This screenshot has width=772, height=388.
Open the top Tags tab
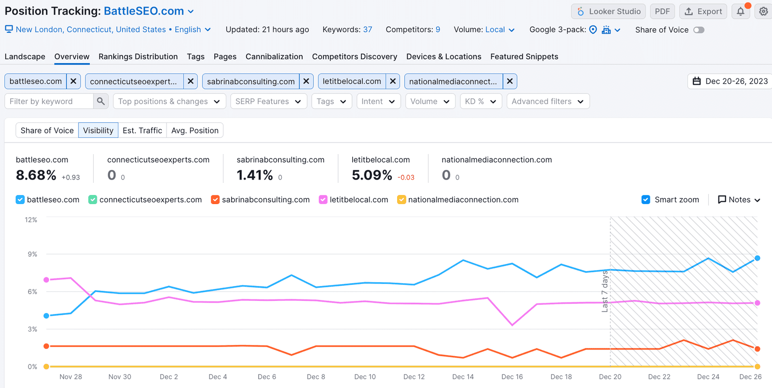196,56
